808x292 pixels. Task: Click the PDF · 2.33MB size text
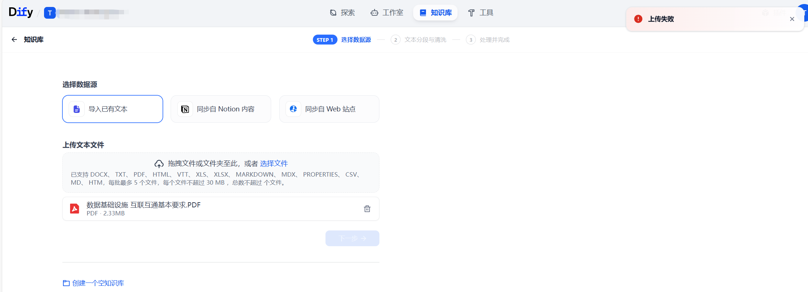point(106,213)
